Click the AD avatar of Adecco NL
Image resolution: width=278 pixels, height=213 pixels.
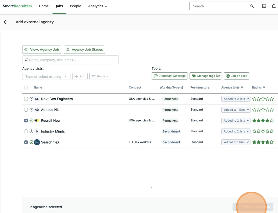pos(37,110)
